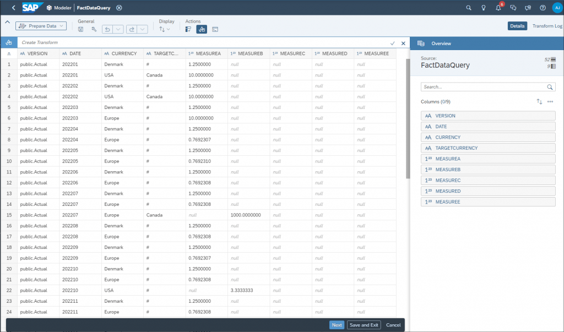564x332 pixels.
Task: Select MEASUREA in the Columns list
Action: click(x=488, y=159)
